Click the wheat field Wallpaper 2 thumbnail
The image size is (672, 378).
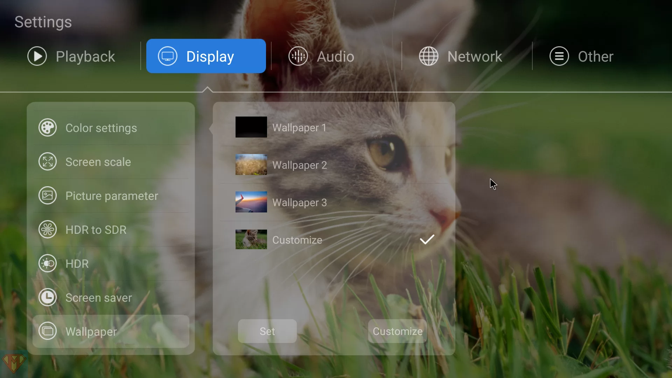point(251,164)
